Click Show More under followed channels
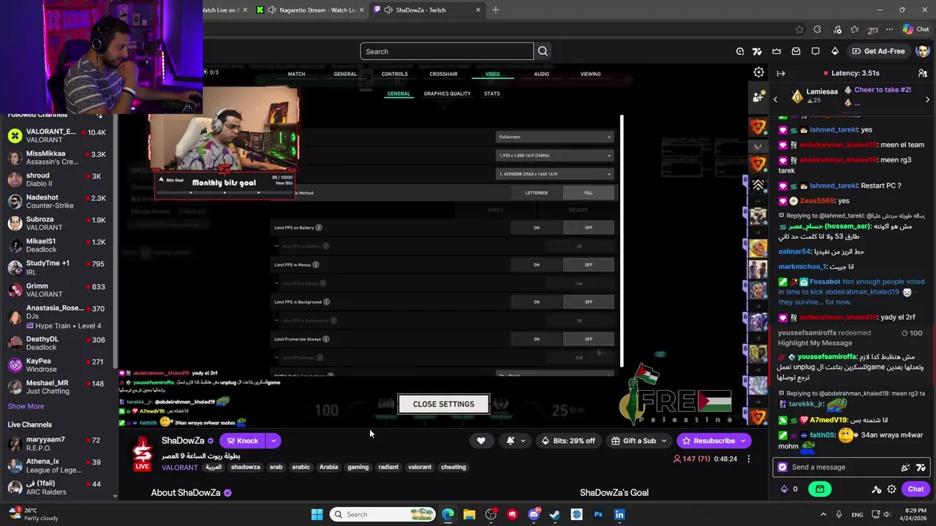Screen dimensions: 936x526 click(x=26, y=406)
